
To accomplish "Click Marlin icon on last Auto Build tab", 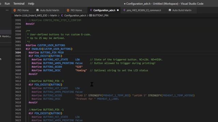I will 170,10.
